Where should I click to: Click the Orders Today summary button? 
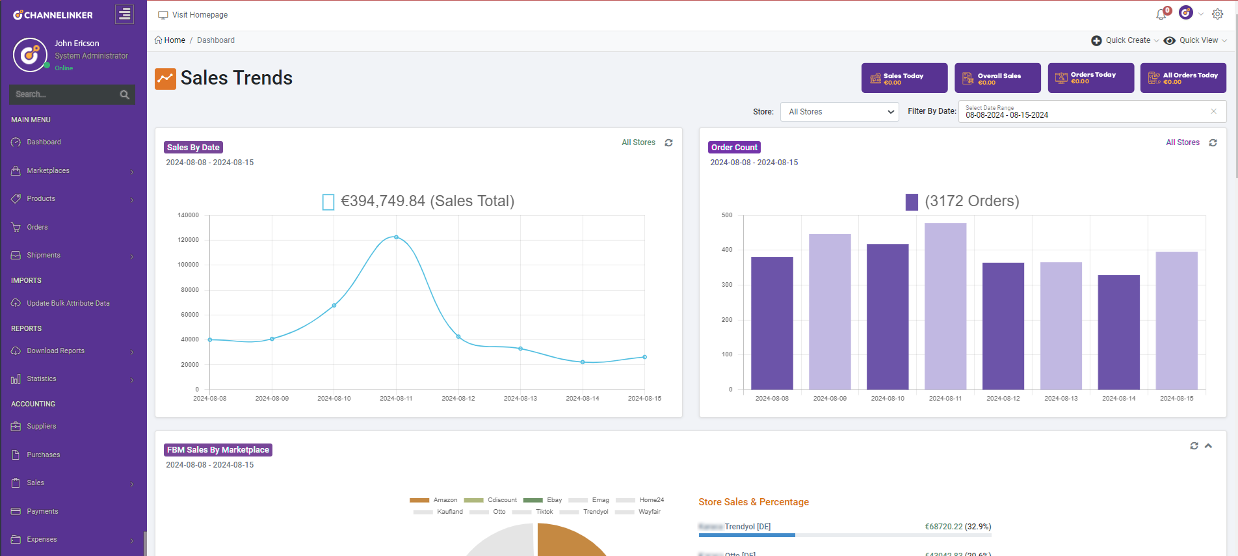1091,78
